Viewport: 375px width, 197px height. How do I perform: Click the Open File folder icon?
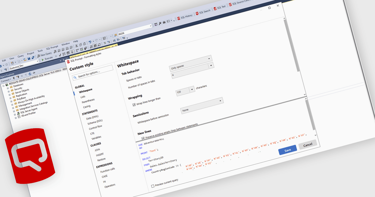25,59
